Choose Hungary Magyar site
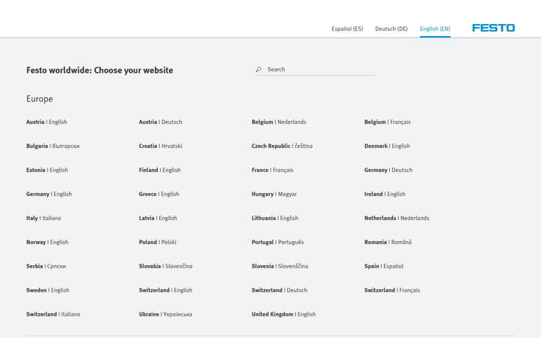This screenshot has height=338, width=541. (x=274, y=195)
